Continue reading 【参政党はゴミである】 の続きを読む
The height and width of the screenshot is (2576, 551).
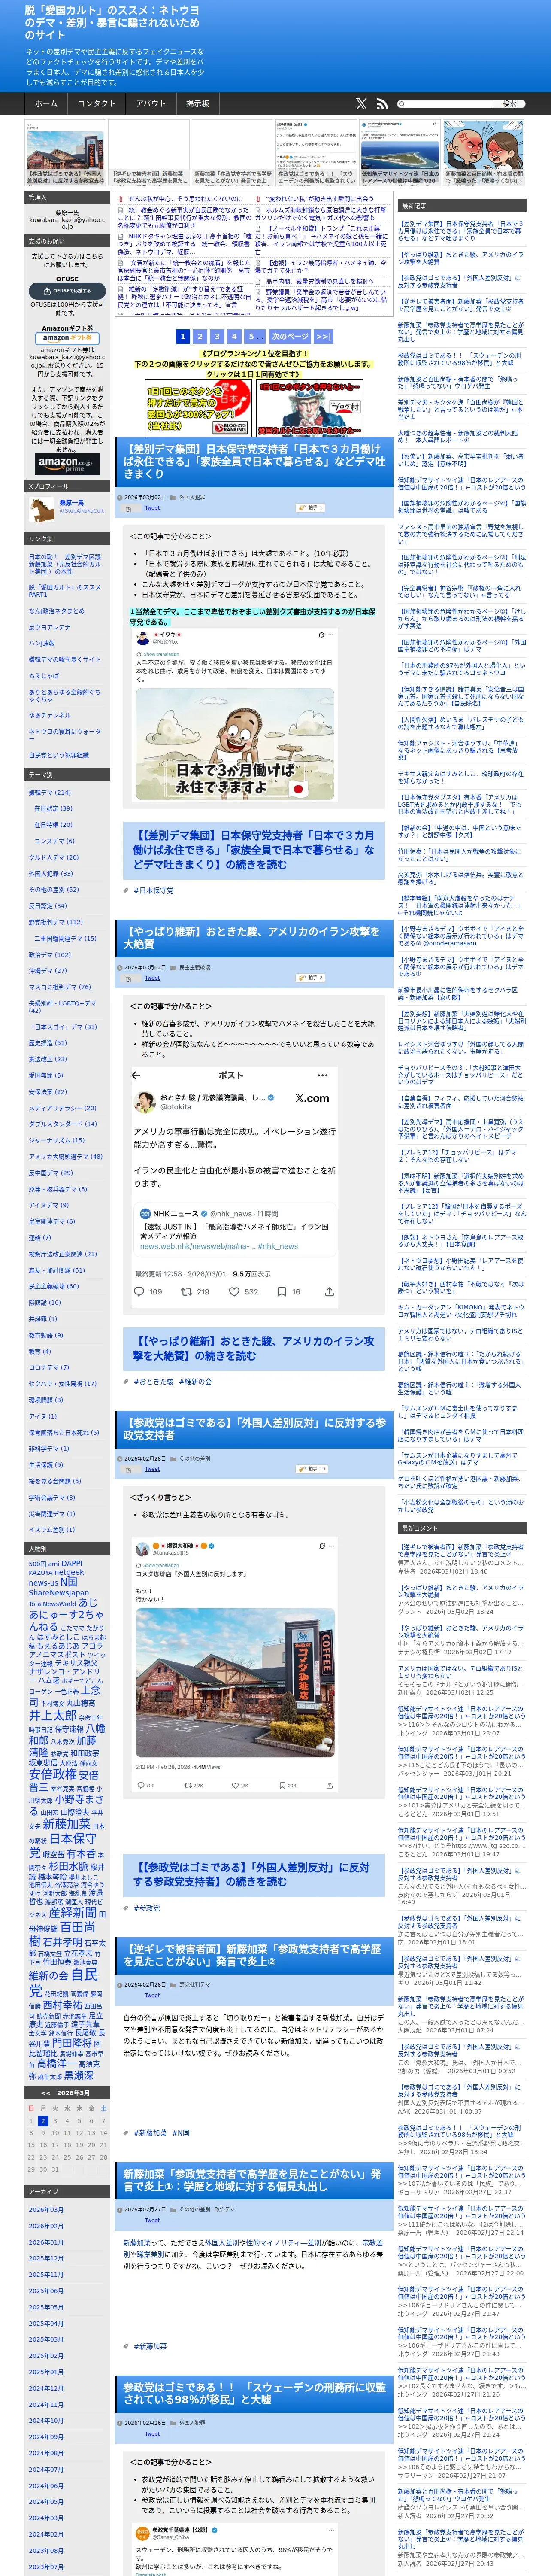[251, 1874]
